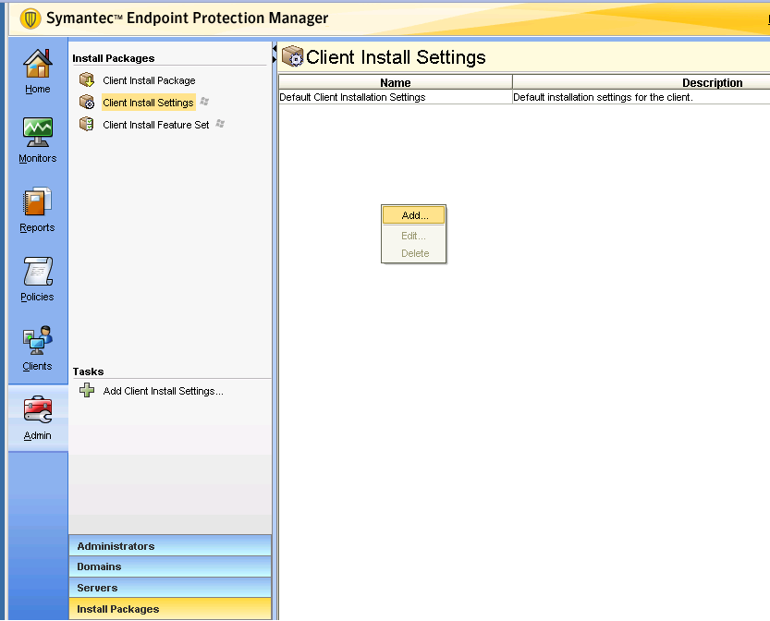Open the Monitors view icon
This screenshot has height=621, width=770.
pyautogui.click(x=37, y=134)
